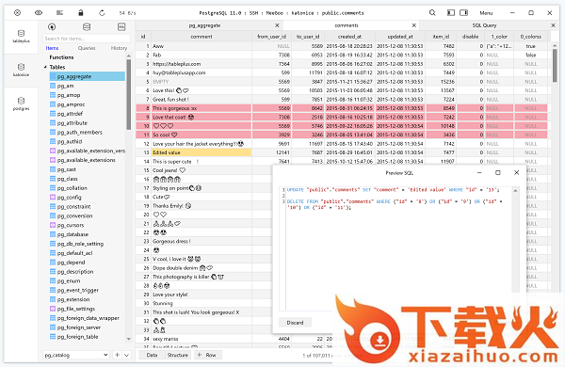Click the commit changes list icon
The width and height of the screenshot is (565, 367).
pos(59,13)
